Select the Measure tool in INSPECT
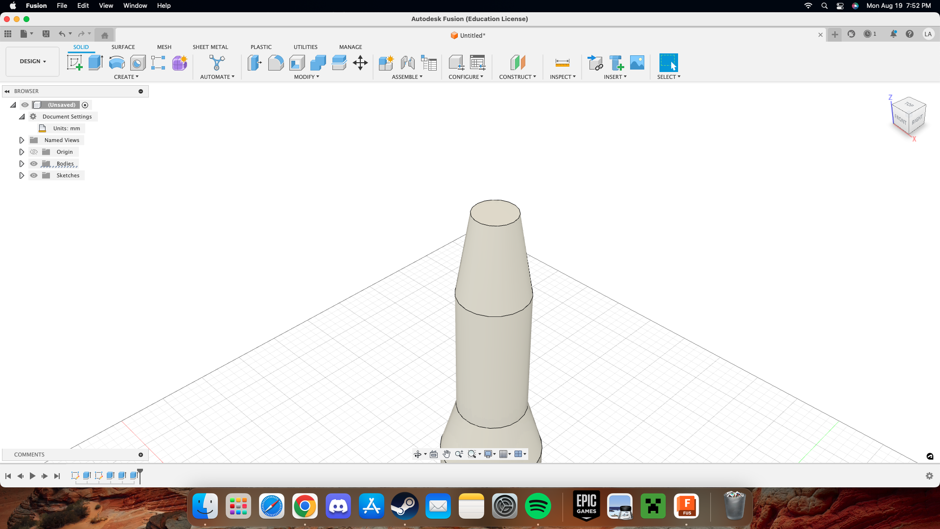940x529 pixels. click(561, 62)
